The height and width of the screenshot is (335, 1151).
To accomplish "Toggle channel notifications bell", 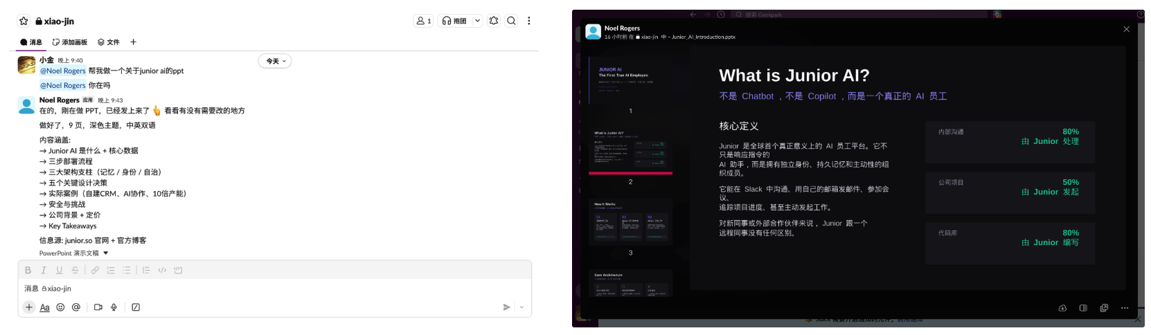I will tap(494, 21).
